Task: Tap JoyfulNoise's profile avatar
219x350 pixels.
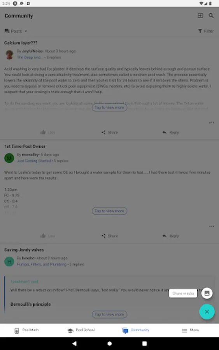Action: (x=9, y=55)
